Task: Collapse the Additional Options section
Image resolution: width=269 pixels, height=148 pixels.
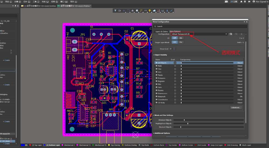Action: click(x=154, y=133)
